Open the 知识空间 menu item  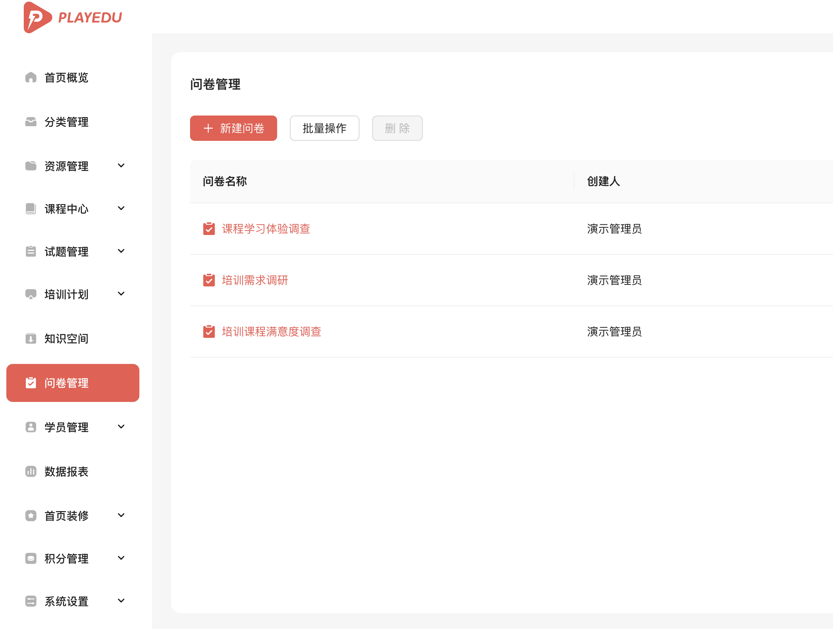[x=73, y=339]
